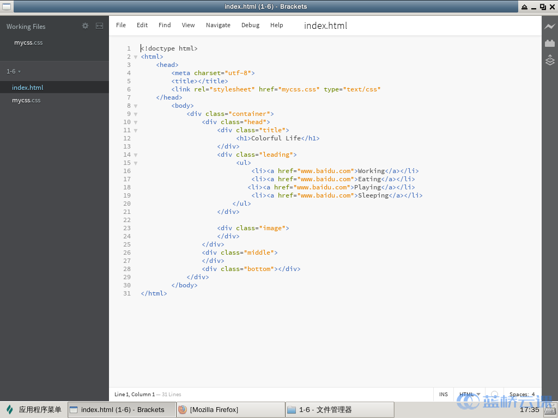Screen dimensions: 558x418
Task: Toggle INS insert/overwrite mode
Action: 443,395
